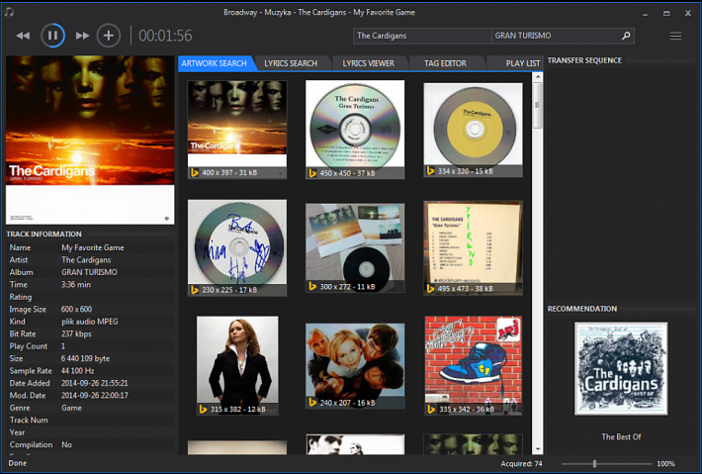Open the hamburger menu
Image resolution: width=702 pixels, height=474 pixels.
tap(675, 36)
